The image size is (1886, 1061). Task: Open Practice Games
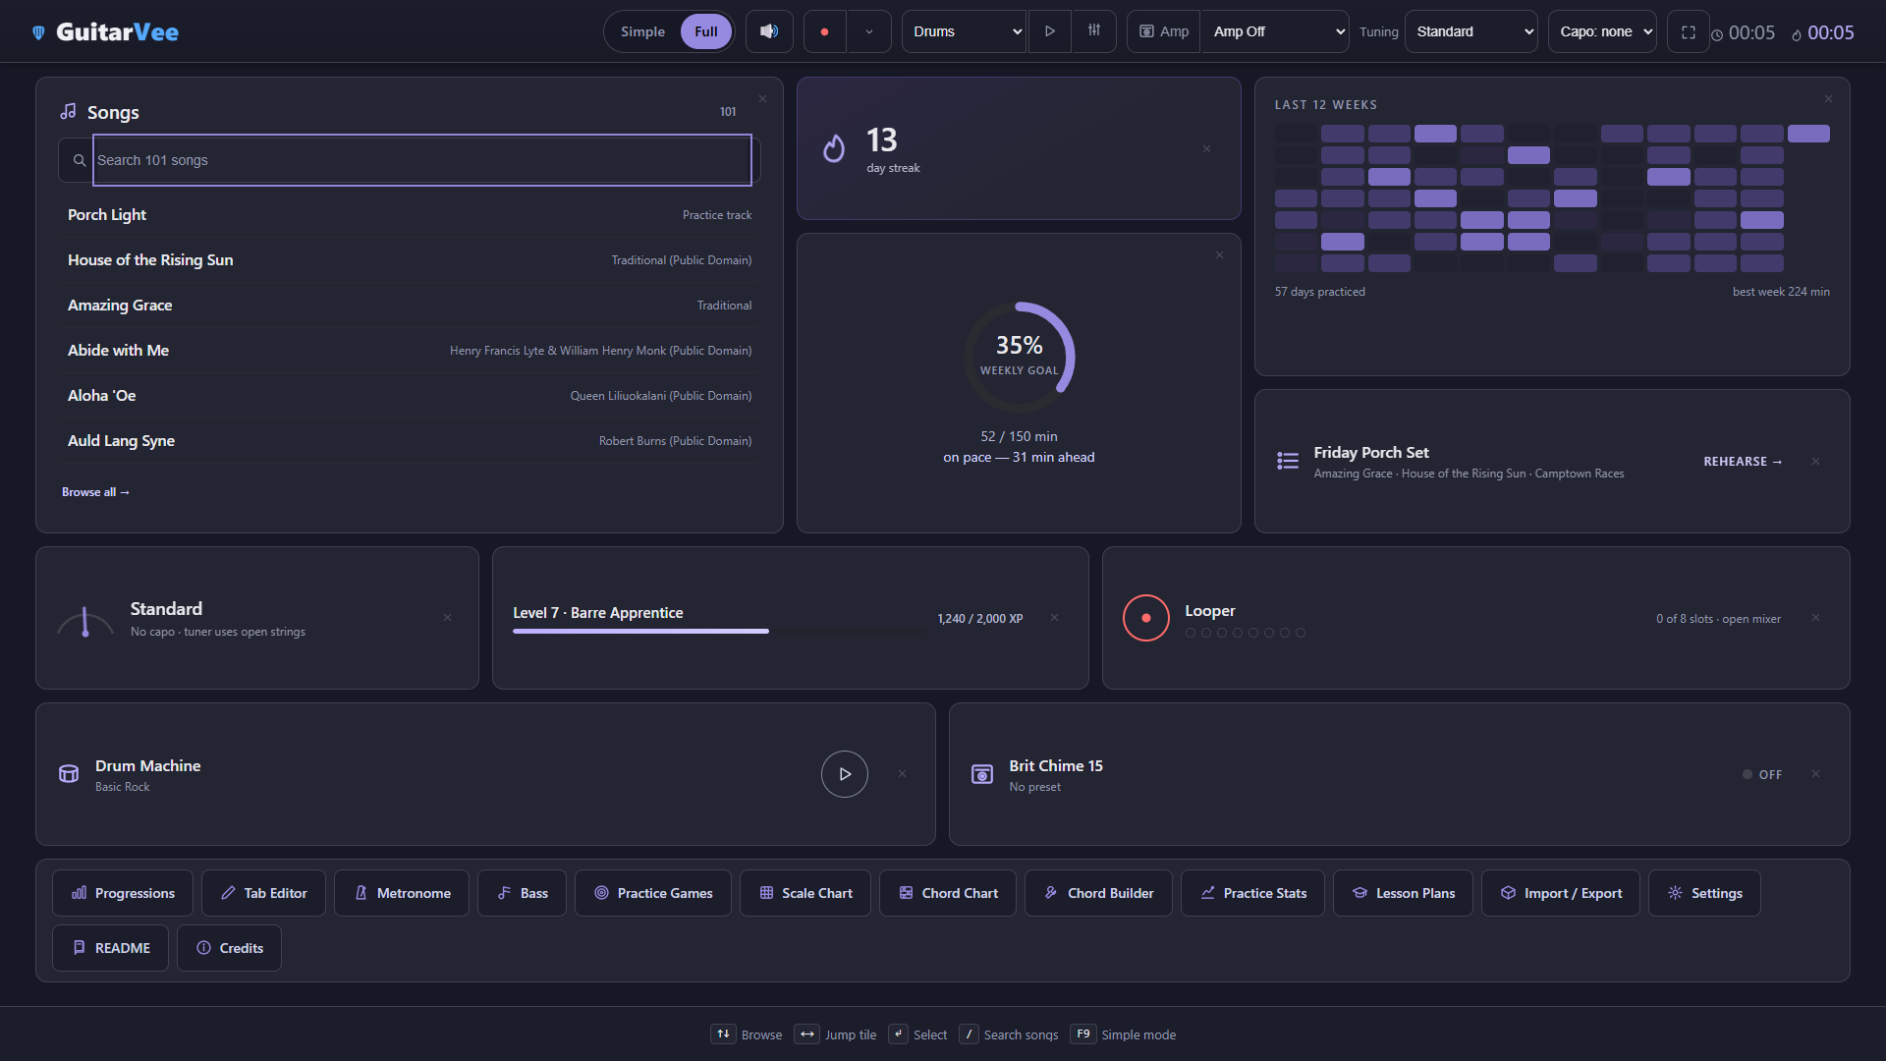tap(653, 893)
